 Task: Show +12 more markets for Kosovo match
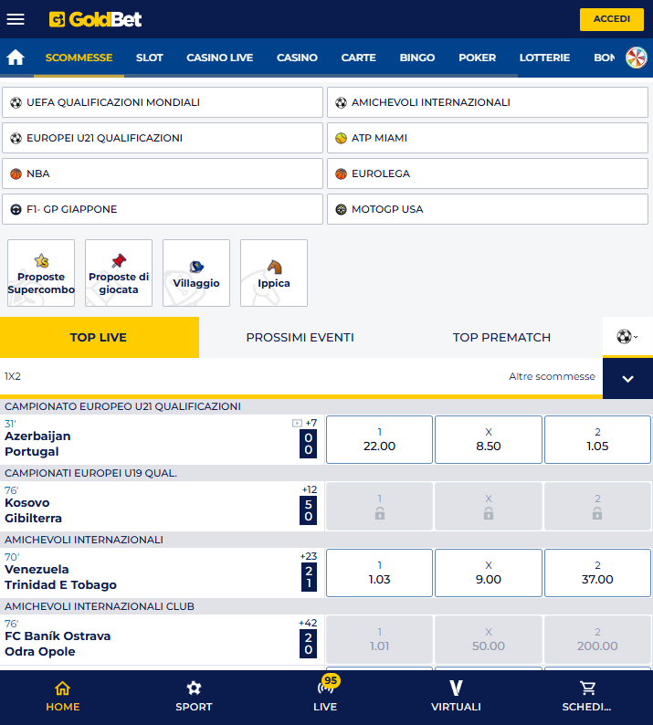(310, 489)
